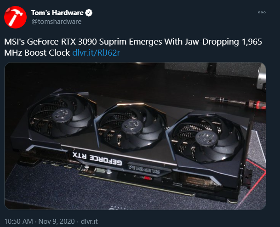Screen dimensions: 280x227
Task: Click the left fan in the photo
Action: tap(62, 115)
